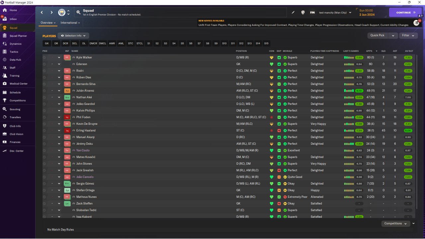Sort the table by the APPS column
Screen dimensions: 425x239
click(x=369, y=51)
